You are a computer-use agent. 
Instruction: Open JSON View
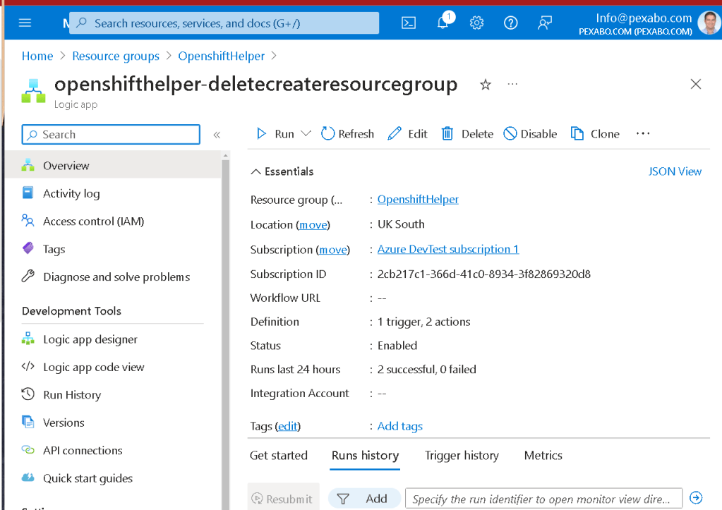click(x=675, y=171)
